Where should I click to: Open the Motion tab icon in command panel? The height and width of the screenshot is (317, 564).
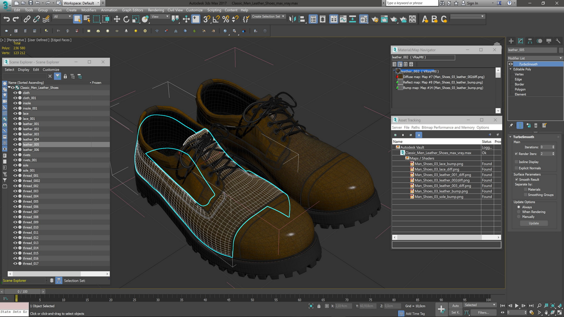(539, 41)
